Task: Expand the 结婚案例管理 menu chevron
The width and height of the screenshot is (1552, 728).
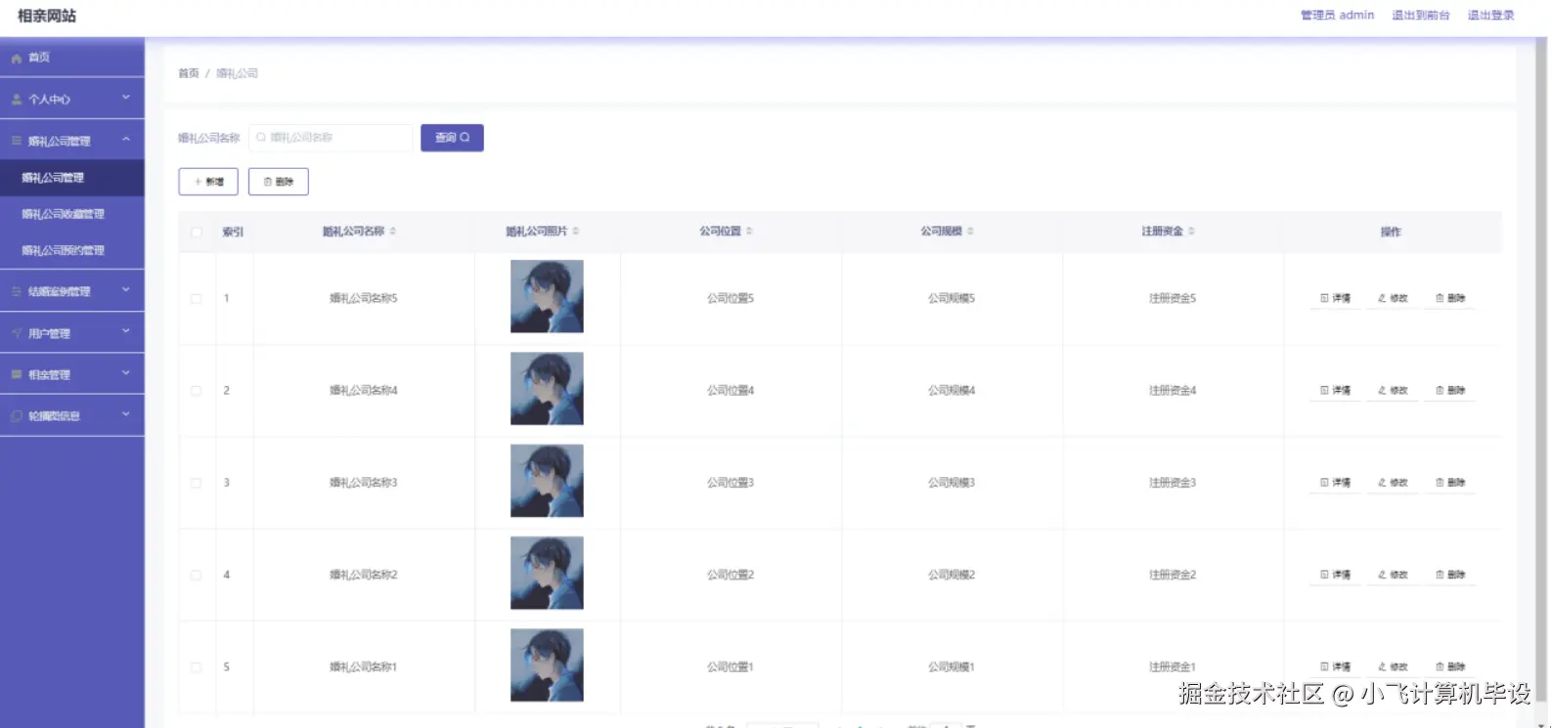Action: (126, 290)
